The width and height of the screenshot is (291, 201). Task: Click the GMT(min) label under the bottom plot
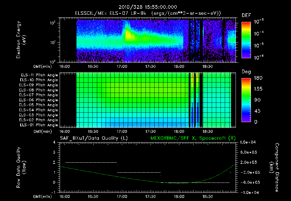[43, 196]
